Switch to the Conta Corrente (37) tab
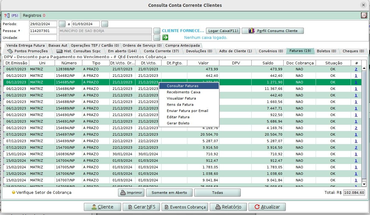Screen dimensions: 370x215 (161, 51)
